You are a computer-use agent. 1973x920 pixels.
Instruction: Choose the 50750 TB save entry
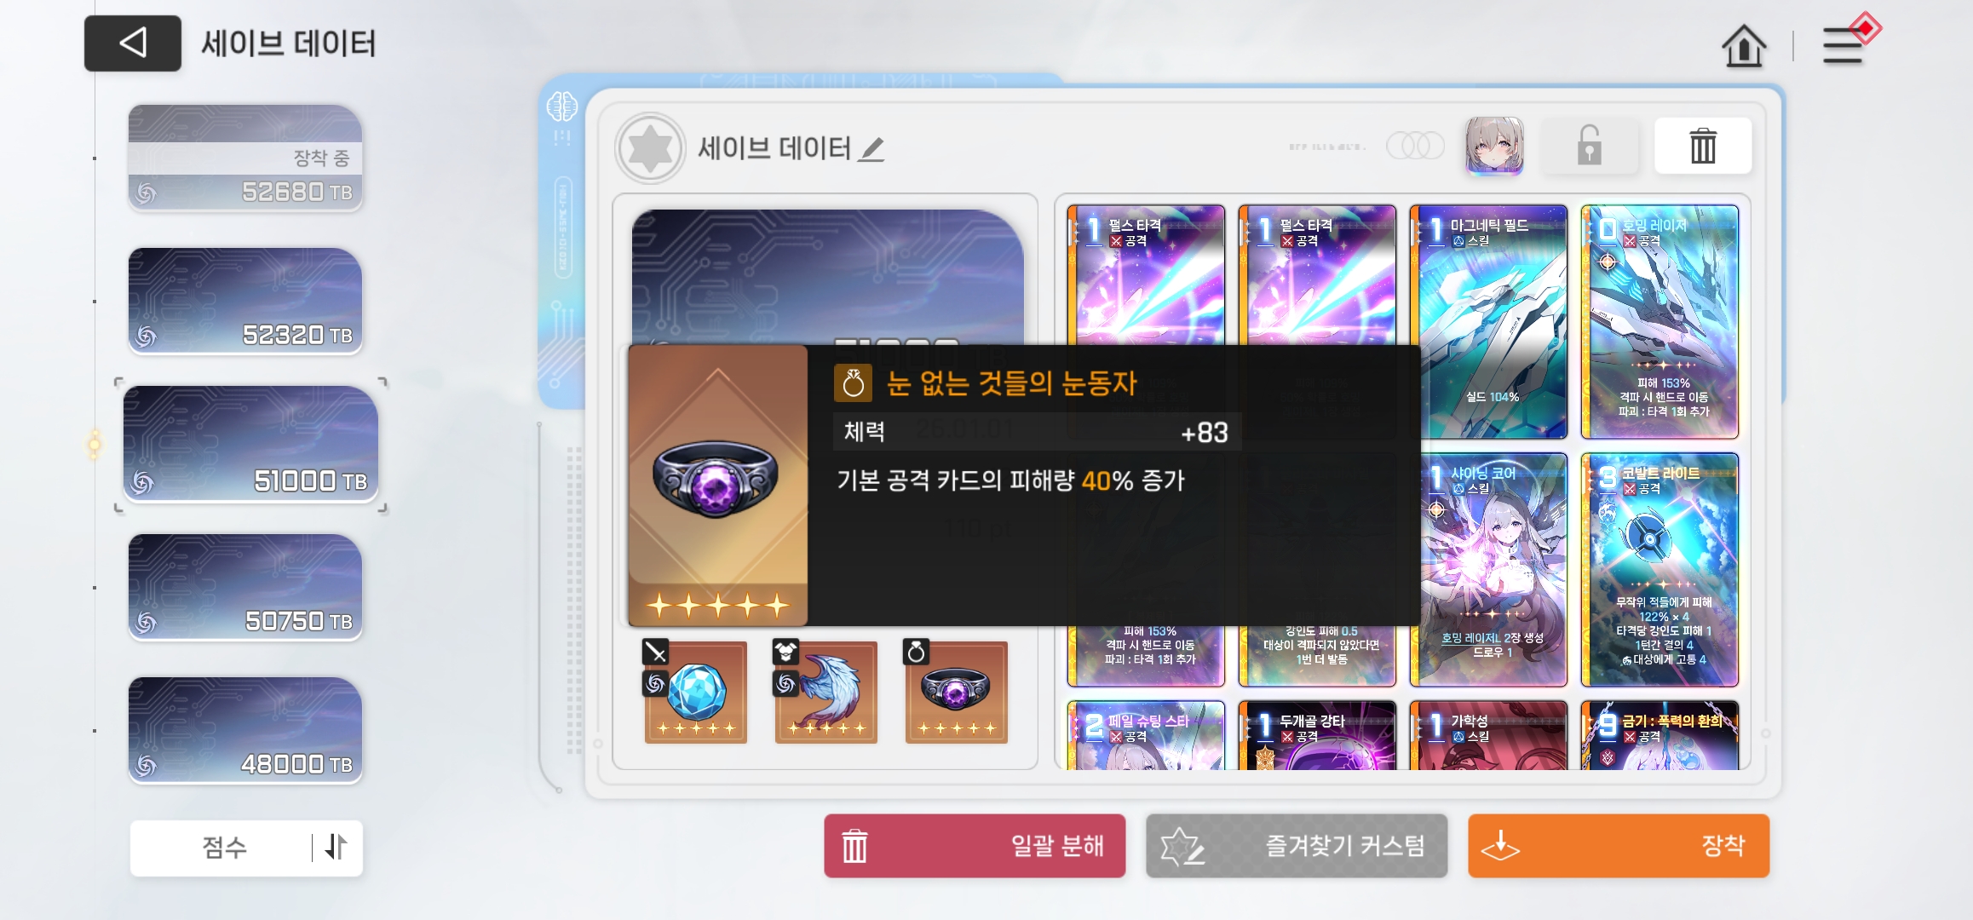coord(245,588)
